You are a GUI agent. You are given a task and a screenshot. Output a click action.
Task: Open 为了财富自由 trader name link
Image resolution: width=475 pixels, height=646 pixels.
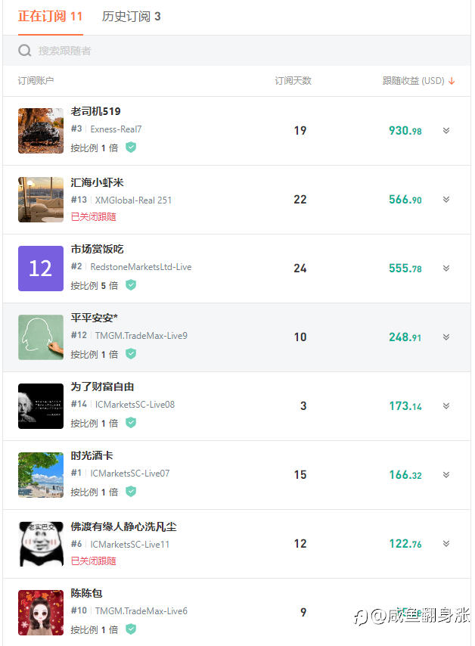pos(102,387)
